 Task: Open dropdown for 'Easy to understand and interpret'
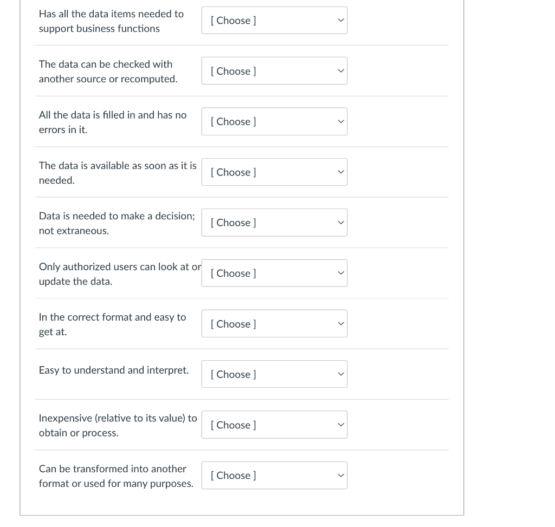coord(274,374)
